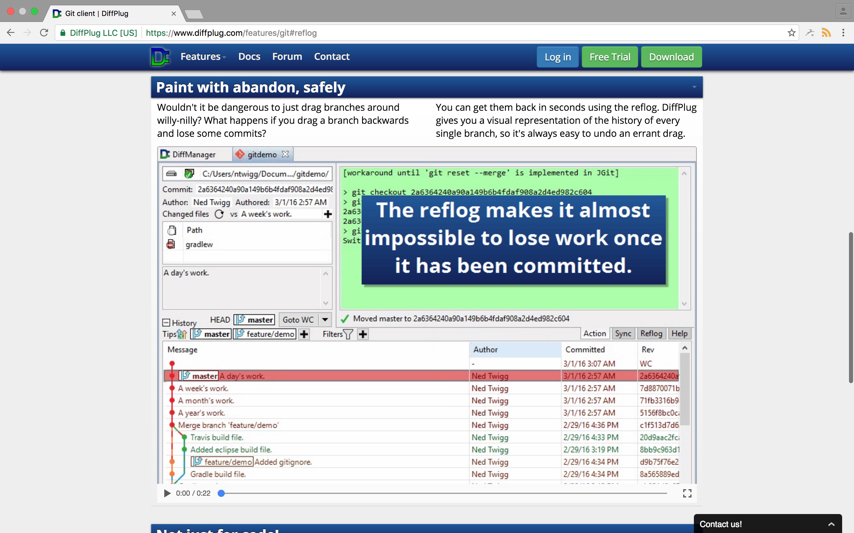Click the extension icon left of RSS
Image resolution: width=854 pixels, height=533 pixels.
[810, 33]
